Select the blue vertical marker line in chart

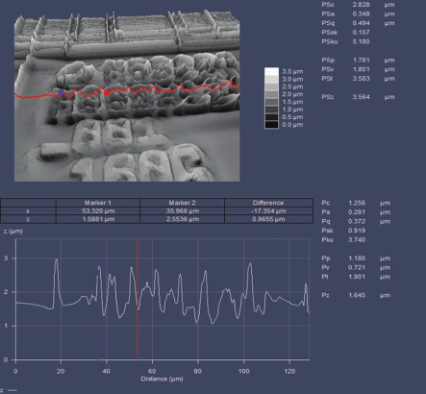[98, 299]
